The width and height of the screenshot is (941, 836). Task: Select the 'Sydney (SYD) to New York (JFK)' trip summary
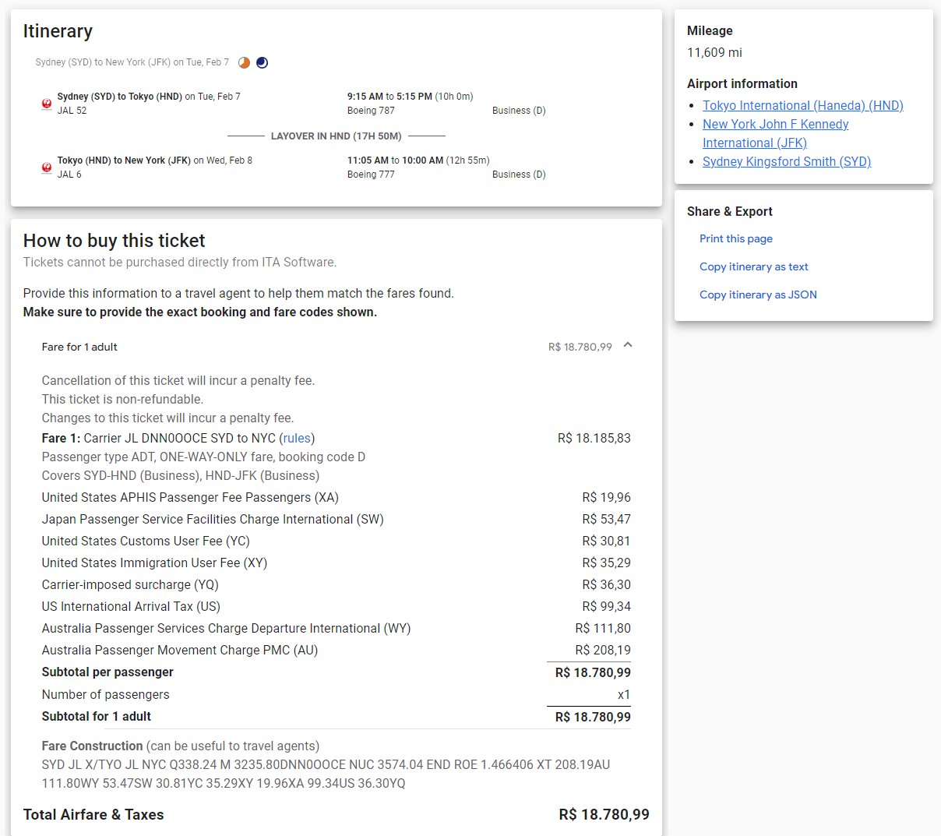pyautogui.click(x=132, y=62)
